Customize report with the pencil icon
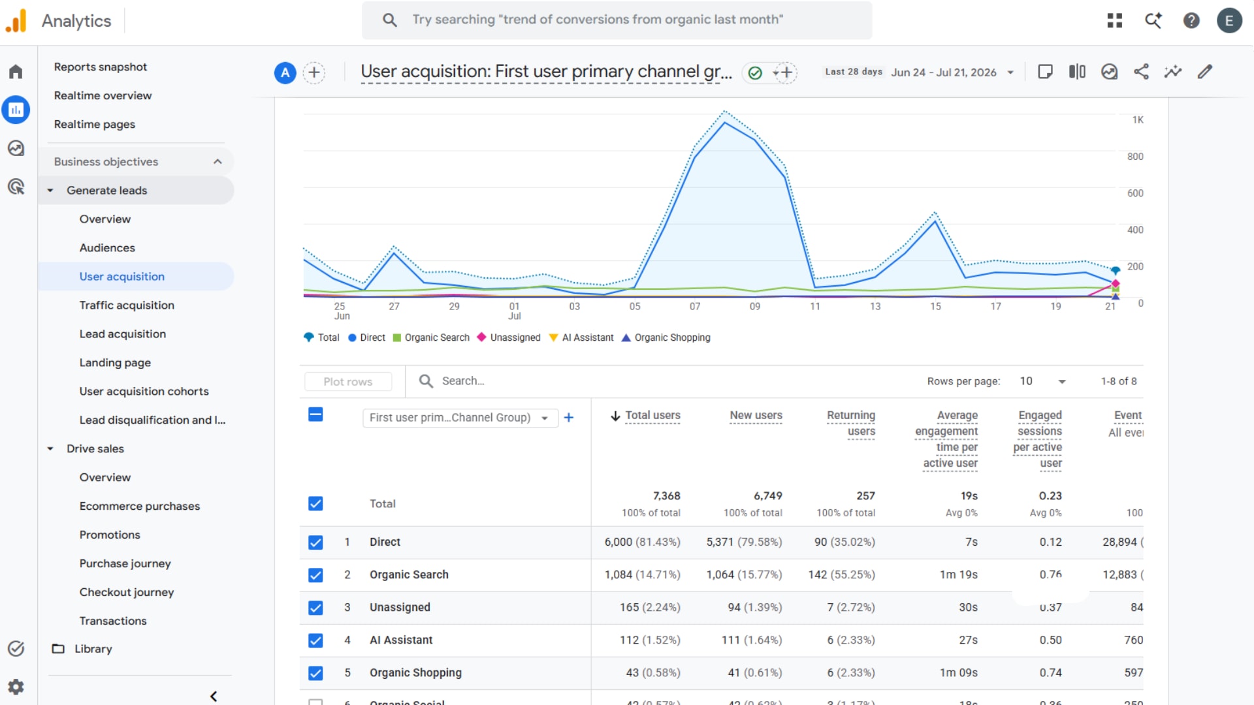The image size is (1254, 705). (x=1205, y=72)
